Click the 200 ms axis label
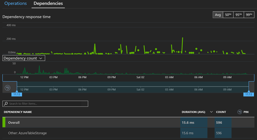The image size is (257, 140). coord(11,39)
